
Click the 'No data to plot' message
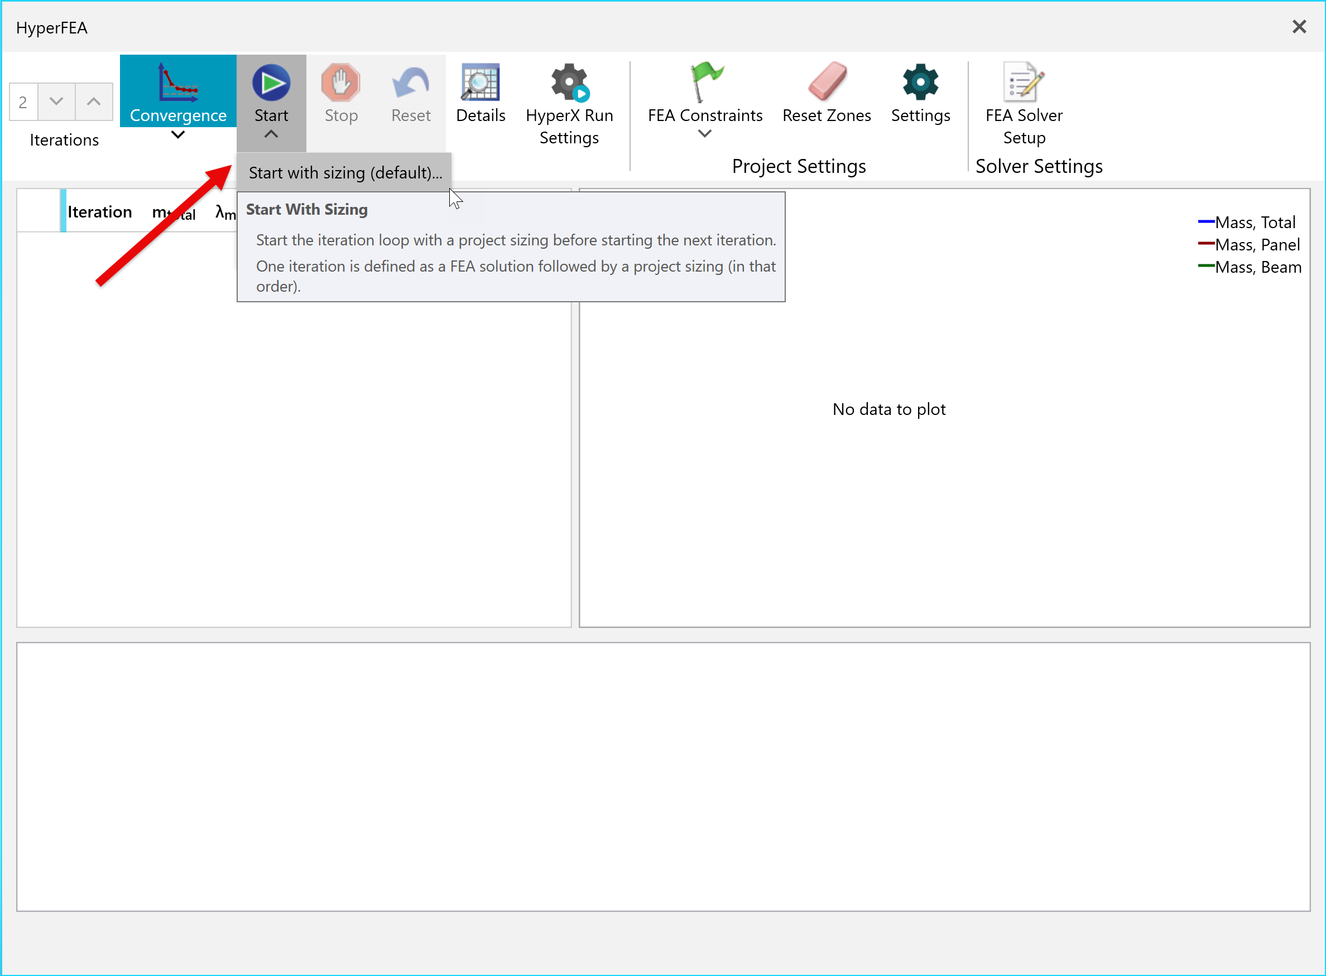click(889, 409)
